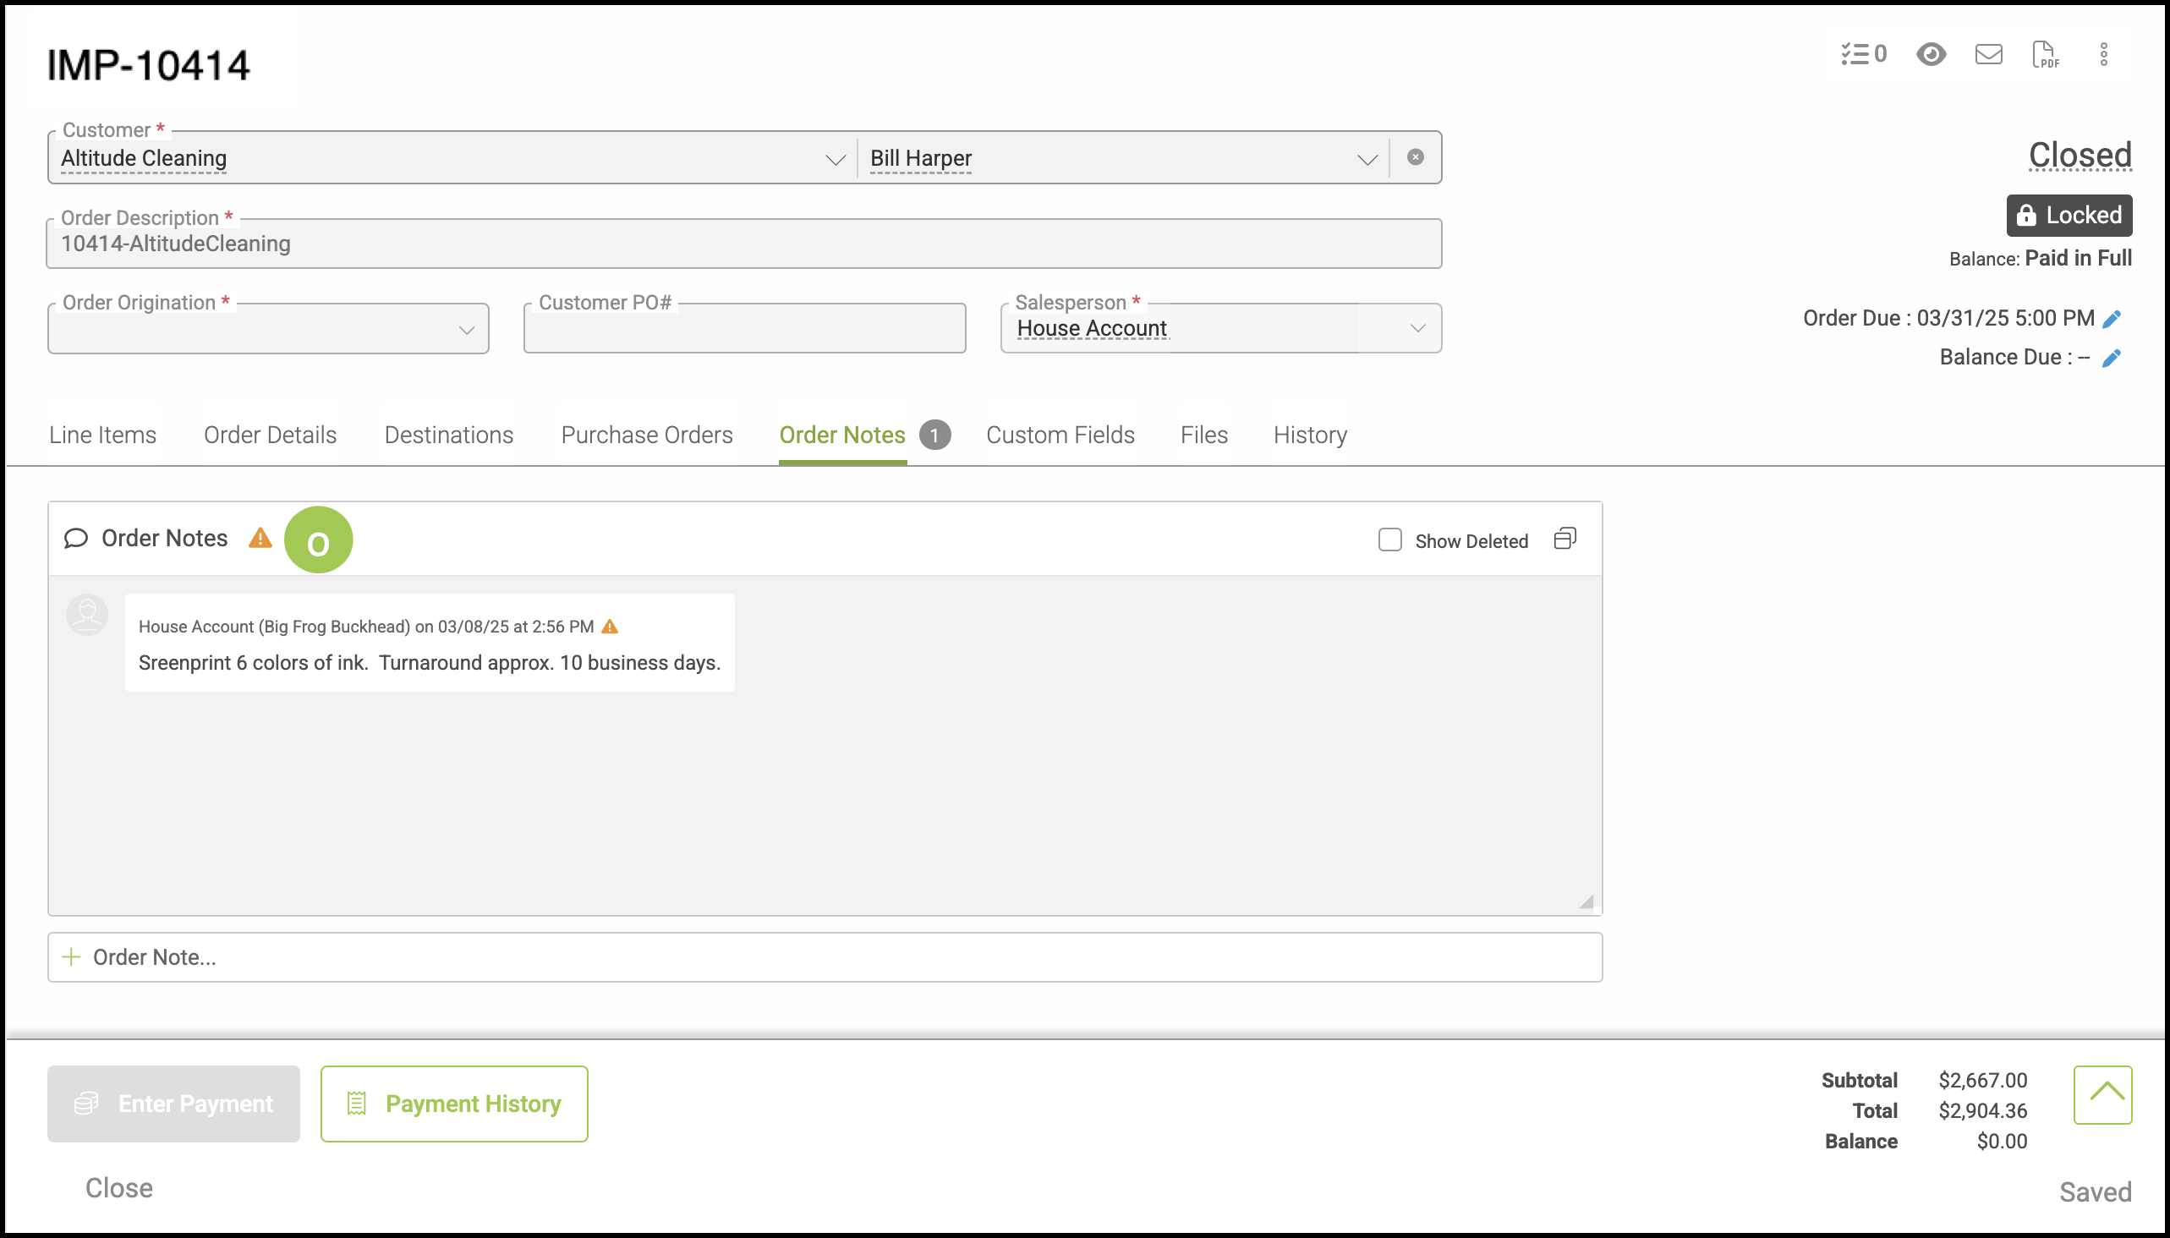
Task: Pop out order notes window icon
Action: pyautogui.click(x=1564, y=539)
